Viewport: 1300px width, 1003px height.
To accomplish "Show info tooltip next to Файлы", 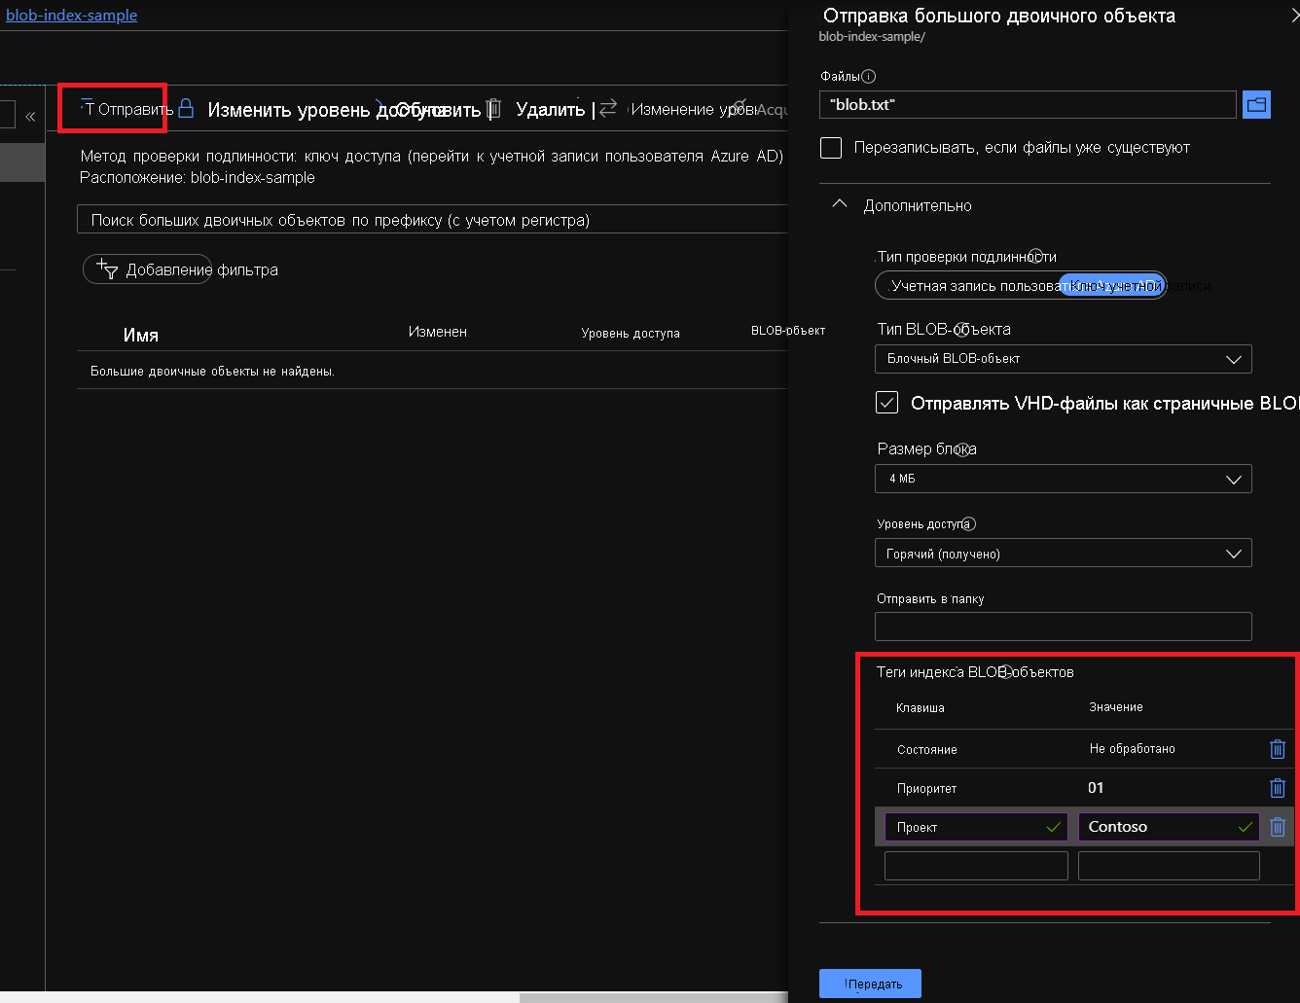I will coord(869,76).
